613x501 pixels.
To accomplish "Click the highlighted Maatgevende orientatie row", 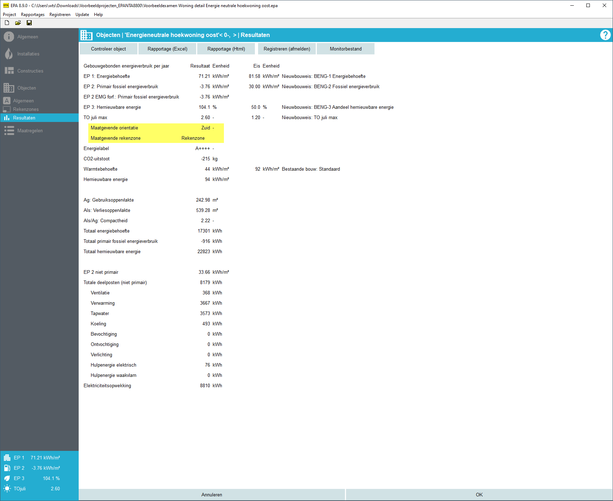I will (156, 128).
